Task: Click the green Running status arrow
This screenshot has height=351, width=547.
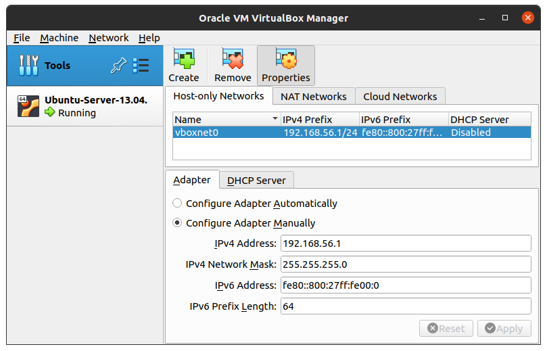Action: click(50, 113)
